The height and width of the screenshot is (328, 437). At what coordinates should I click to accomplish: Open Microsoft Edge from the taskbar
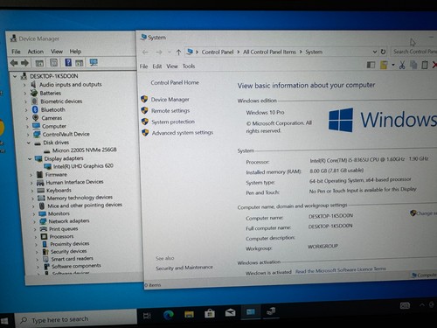(x=169, y=315)
